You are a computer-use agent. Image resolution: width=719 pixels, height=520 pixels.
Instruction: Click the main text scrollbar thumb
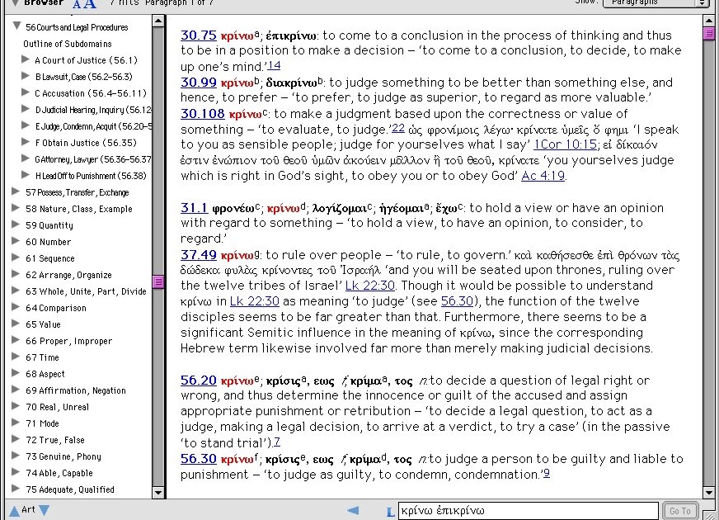tap(709, 33)
